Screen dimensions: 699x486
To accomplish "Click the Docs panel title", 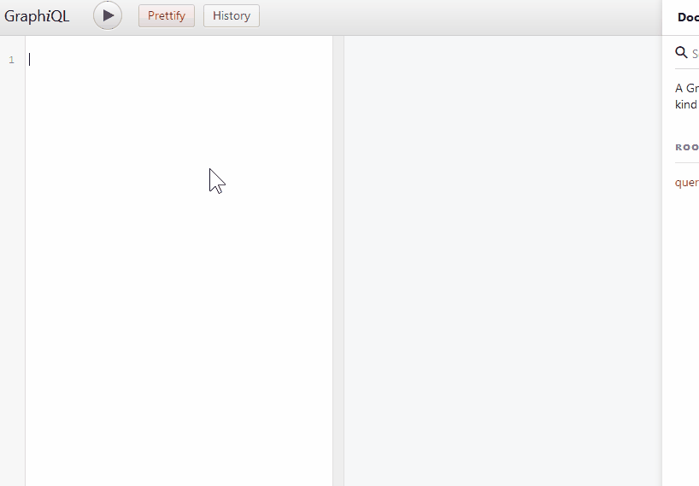I will (x=688, y=17).
